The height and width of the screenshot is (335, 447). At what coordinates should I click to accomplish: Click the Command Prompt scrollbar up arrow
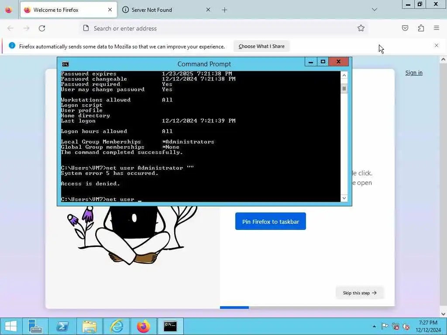[344, 75]
